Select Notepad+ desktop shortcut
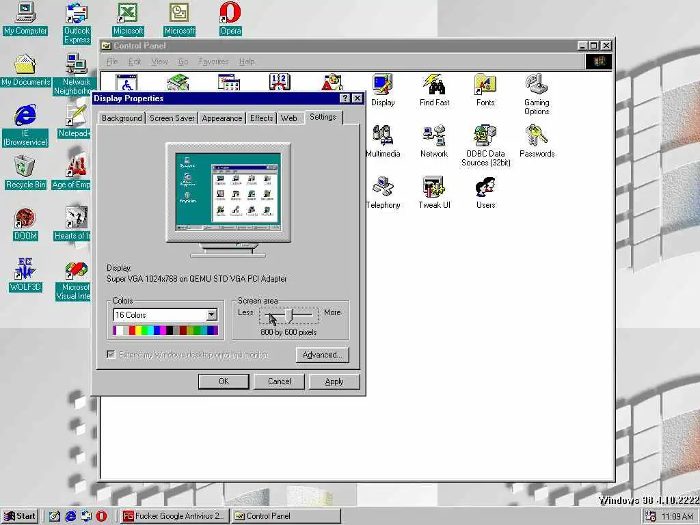Viewport: 700px width, 525px height. (74, 122)
